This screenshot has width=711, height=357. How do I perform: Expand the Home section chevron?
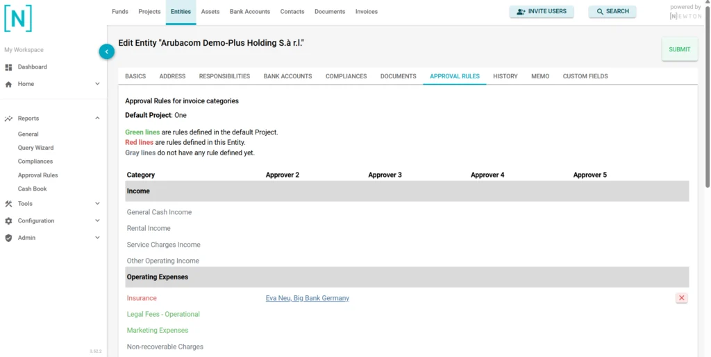97,84
